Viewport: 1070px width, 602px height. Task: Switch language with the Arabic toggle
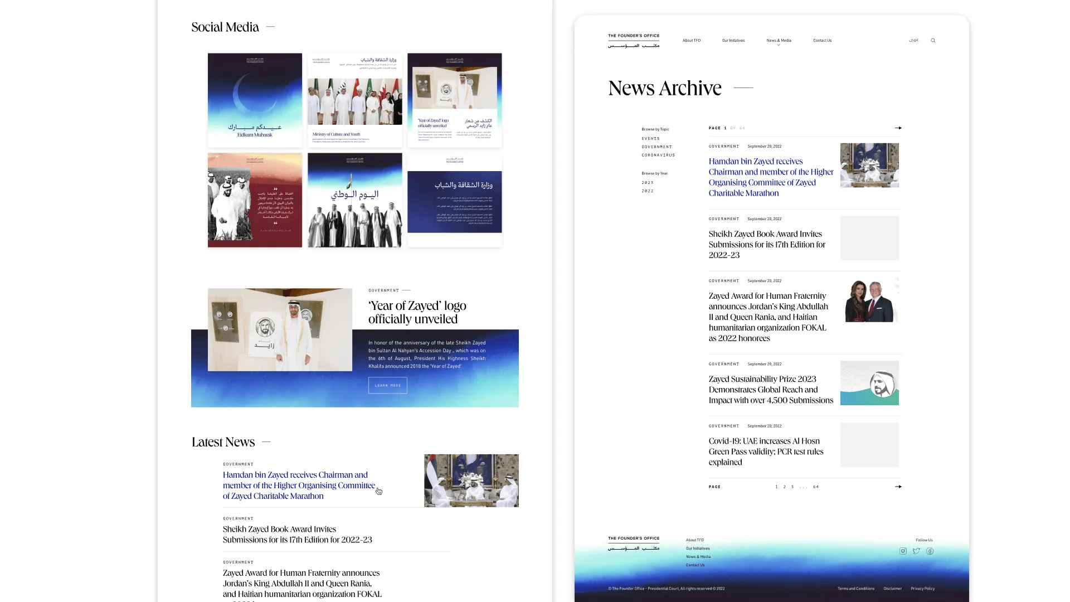pos(913,40)
